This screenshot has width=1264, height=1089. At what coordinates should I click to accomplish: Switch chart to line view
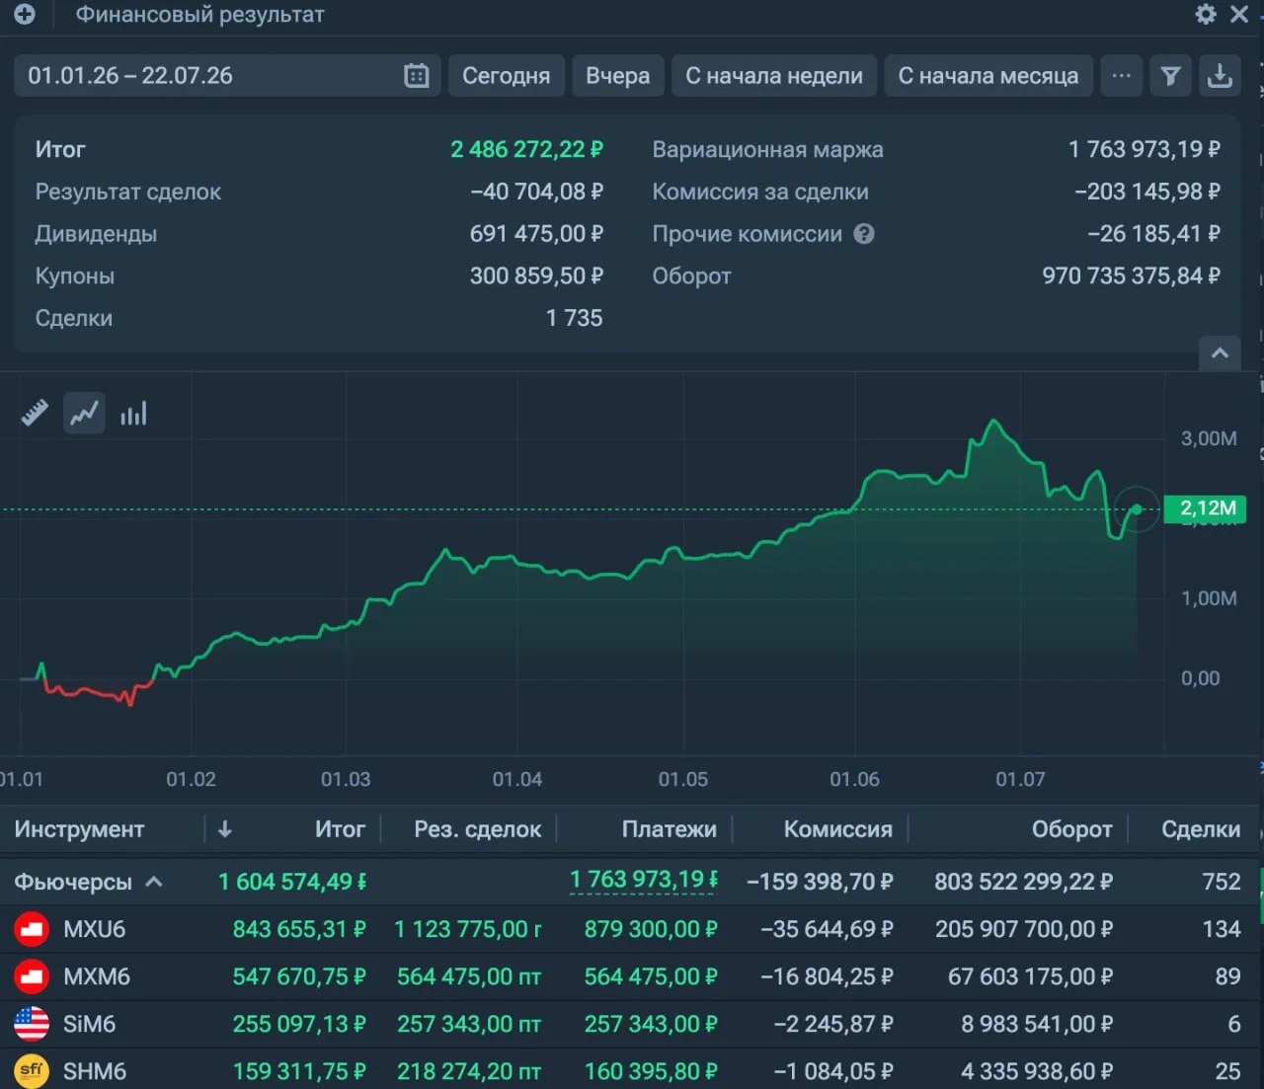coord(84,413)
